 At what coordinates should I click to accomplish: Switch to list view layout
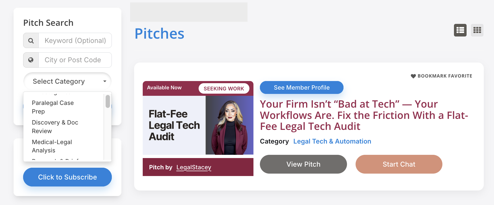coord(460,30)
